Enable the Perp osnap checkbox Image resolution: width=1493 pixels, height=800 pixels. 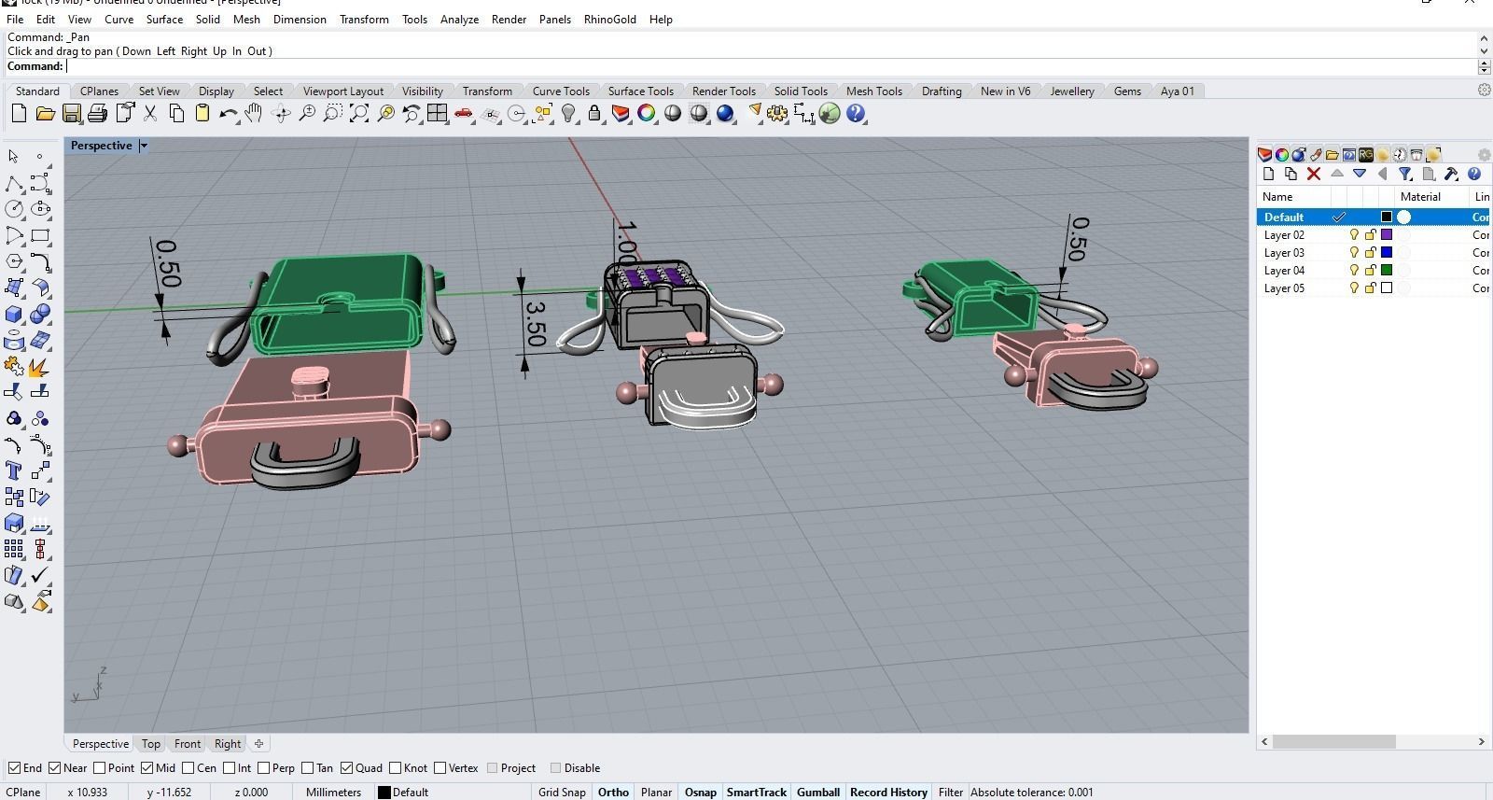[263, 768]
